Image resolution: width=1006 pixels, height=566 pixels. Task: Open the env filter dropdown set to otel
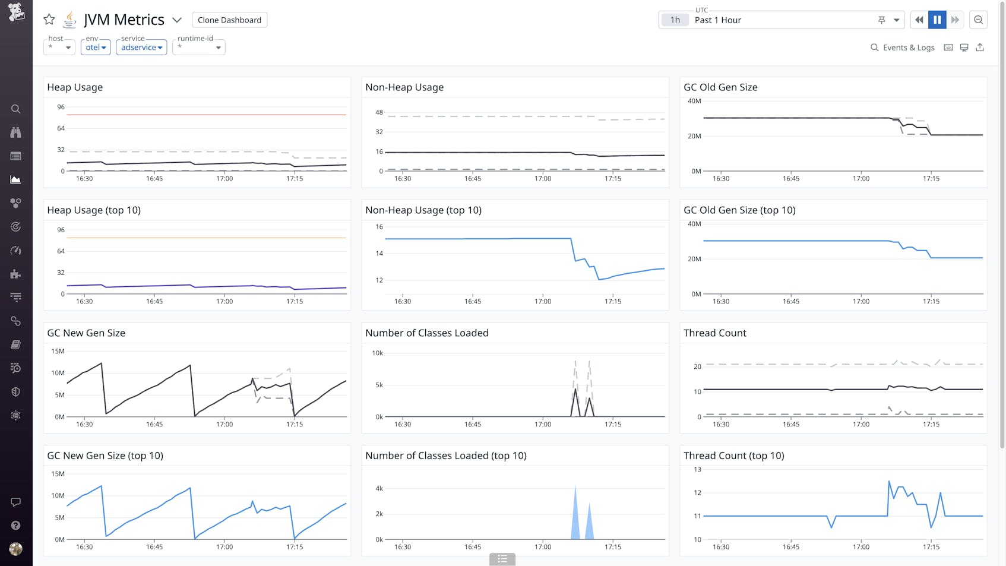(x=96, y=47)
